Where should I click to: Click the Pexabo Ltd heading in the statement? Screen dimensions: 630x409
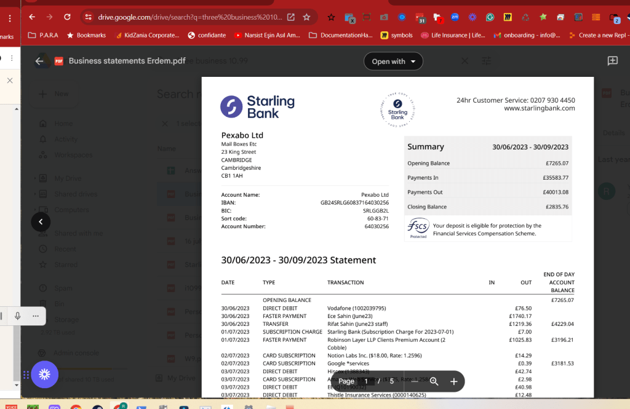(x=242, y=135)
